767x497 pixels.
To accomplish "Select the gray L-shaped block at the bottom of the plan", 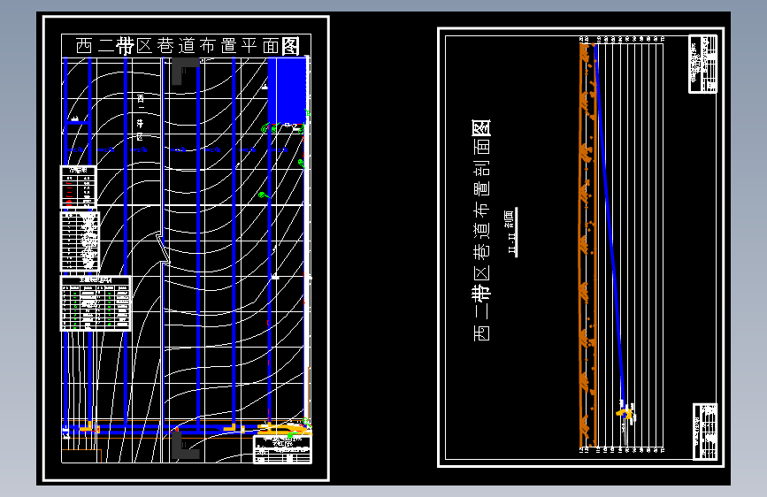I will tap(184, 446).
